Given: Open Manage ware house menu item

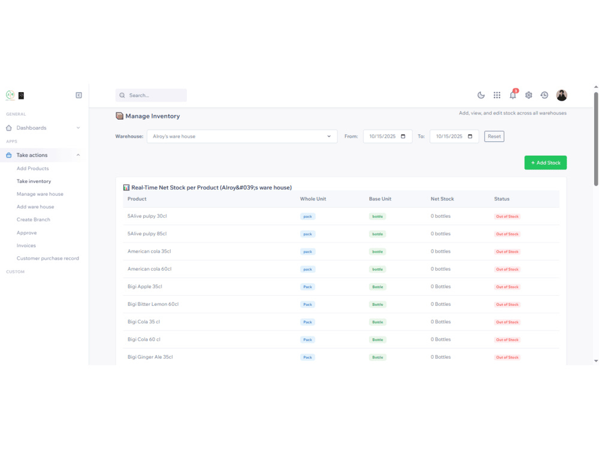Looking at the screenshot, I should tap(40, 194).
